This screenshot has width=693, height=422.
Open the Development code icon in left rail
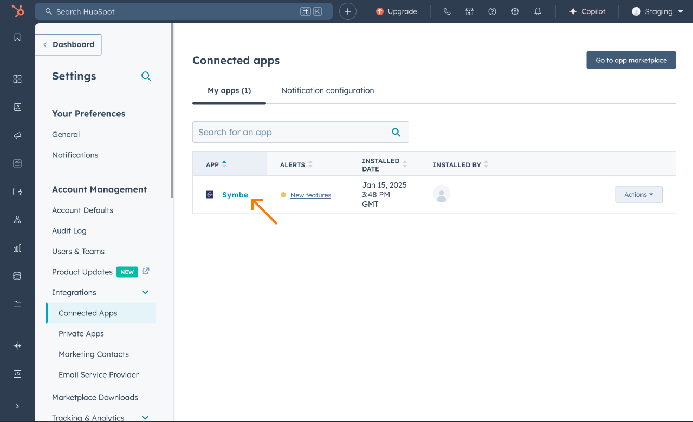[x=17, y=374]
